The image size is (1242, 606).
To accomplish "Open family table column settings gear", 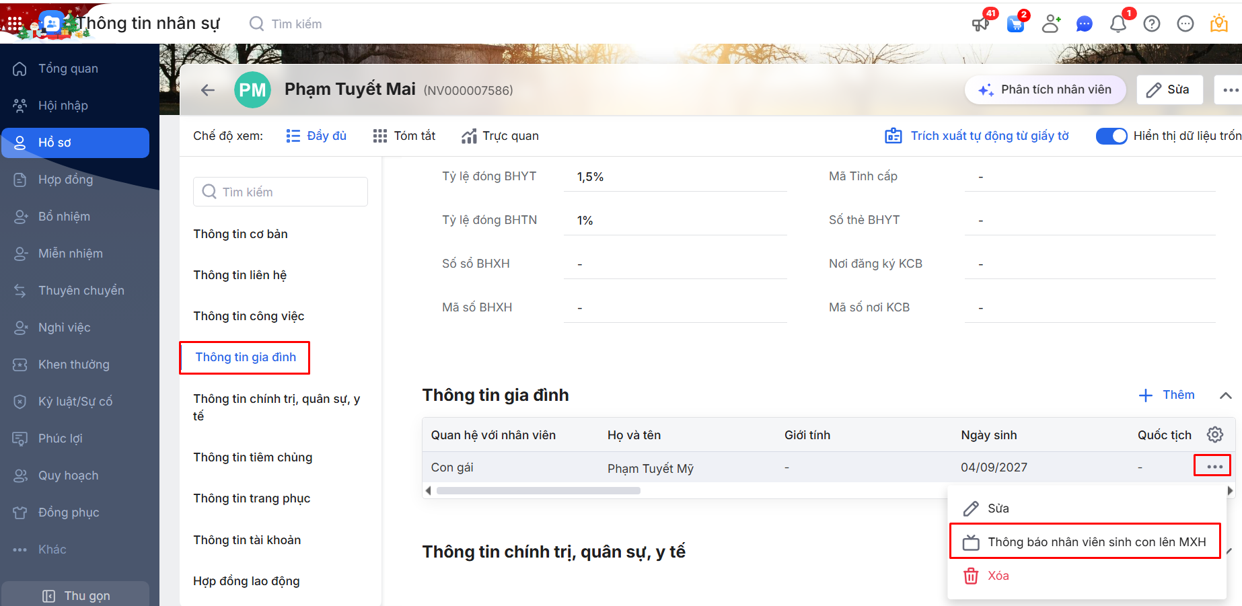I will point(1215,434).
